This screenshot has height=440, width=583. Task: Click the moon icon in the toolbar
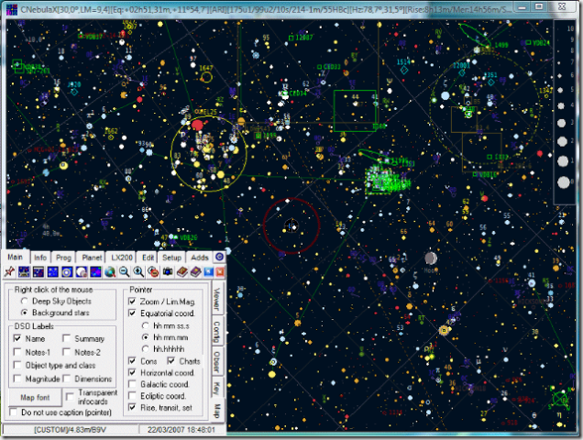[81, 272]
